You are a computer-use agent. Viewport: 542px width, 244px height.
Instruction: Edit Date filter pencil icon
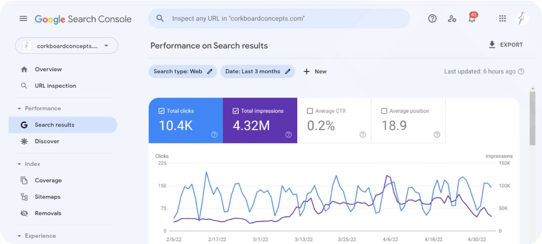(x=288, y=71)
